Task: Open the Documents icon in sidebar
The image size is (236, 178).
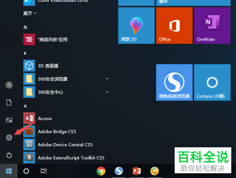Action: point(9,102)
